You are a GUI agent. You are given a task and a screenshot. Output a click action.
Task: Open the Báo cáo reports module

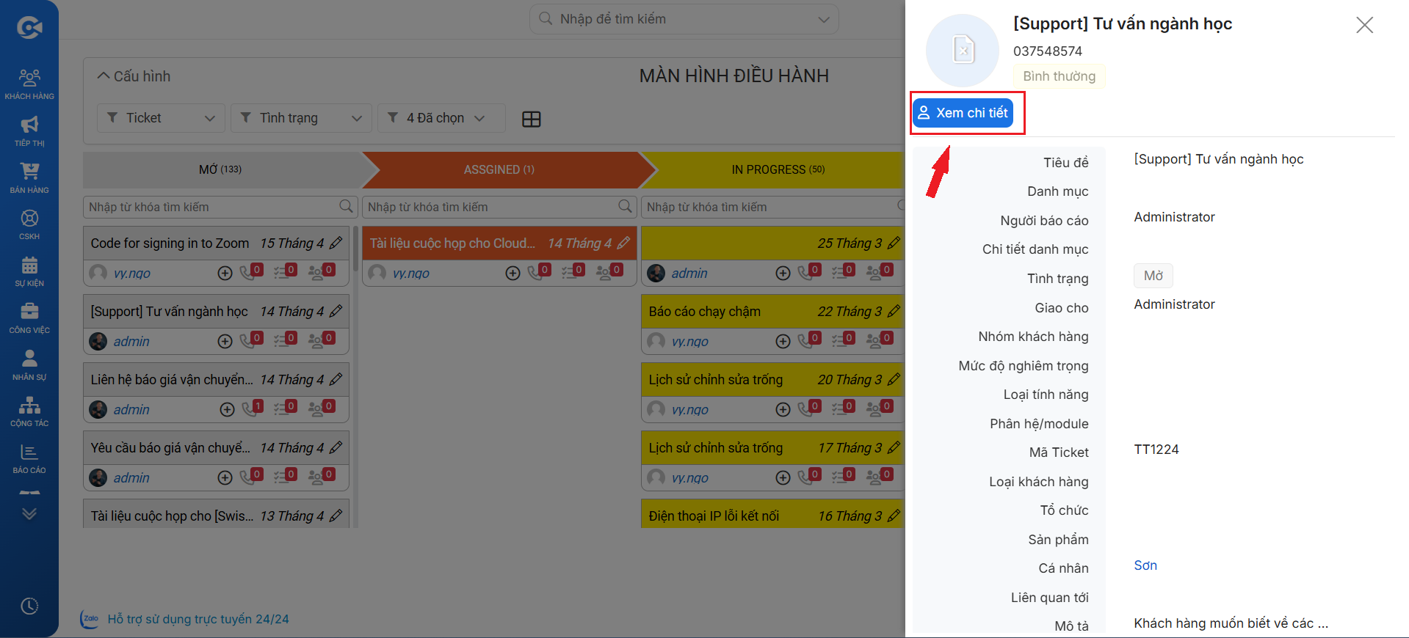click(x=29, y=458)
